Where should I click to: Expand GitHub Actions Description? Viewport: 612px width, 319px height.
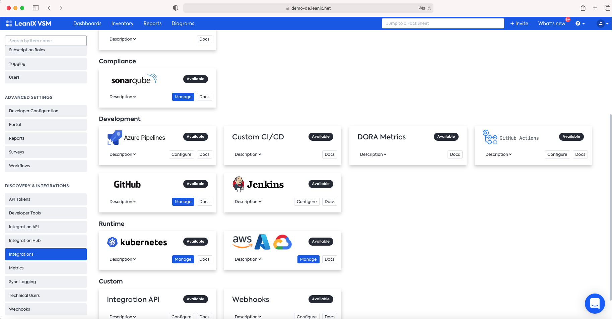click(x=498, y=154)
